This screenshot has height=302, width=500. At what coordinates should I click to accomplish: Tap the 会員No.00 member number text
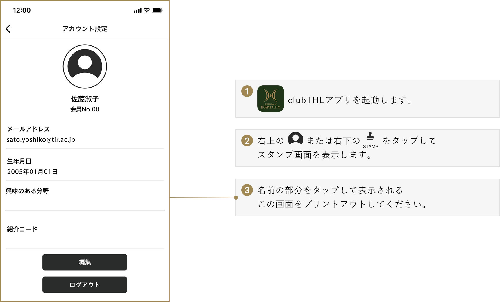click(85, 109)
